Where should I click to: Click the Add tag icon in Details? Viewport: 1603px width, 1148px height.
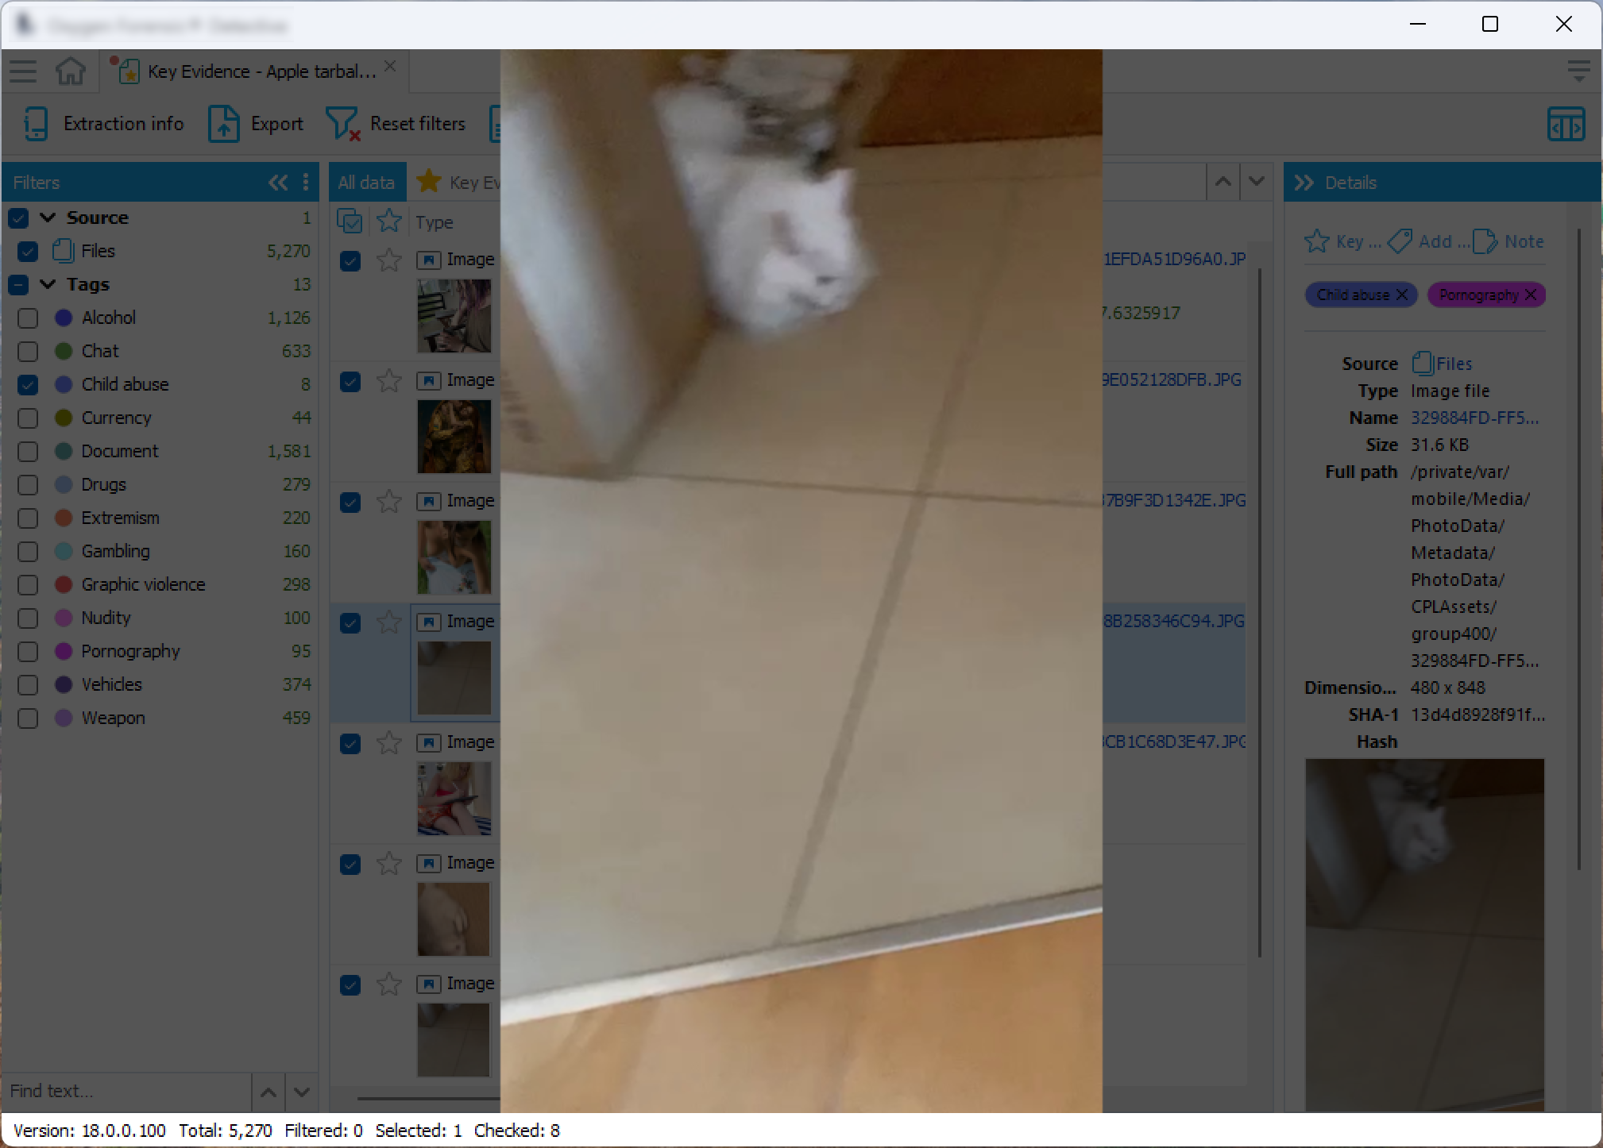point(1400,241)
